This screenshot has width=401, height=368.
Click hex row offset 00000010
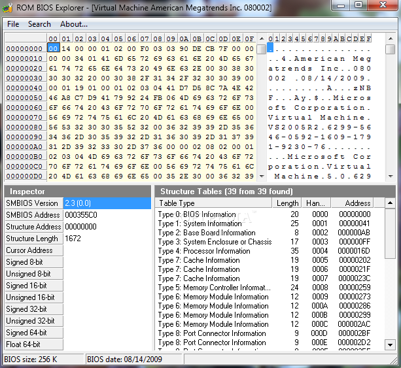26,59
